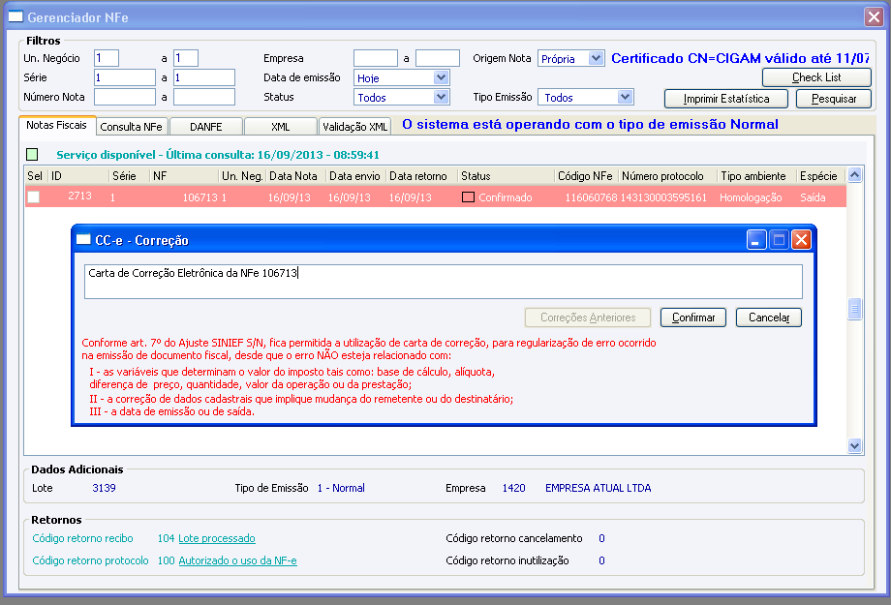The height and width of the screenshot is (605, 891).
Task: Open the Status filter dropdown
Action: click(x=441, y=97)
